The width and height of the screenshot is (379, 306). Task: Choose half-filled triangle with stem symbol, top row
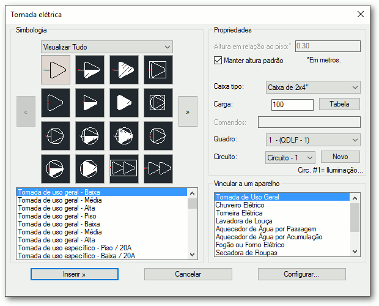click(90, 70)
